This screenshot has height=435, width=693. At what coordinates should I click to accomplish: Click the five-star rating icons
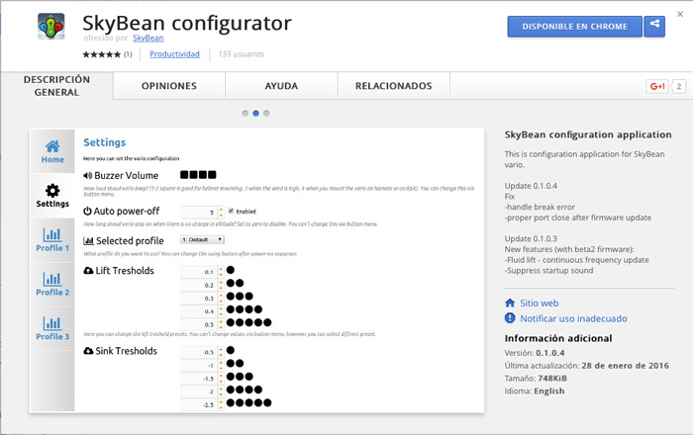point(102,53)
